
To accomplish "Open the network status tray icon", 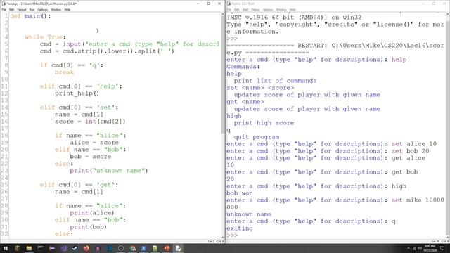I will coord(414,248).
